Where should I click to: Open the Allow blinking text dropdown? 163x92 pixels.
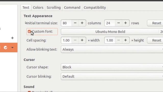[x=112, y=49]
